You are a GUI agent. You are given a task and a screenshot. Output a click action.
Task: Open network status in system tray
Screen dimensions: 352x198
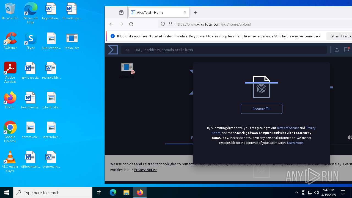click(x=310, y=193)
